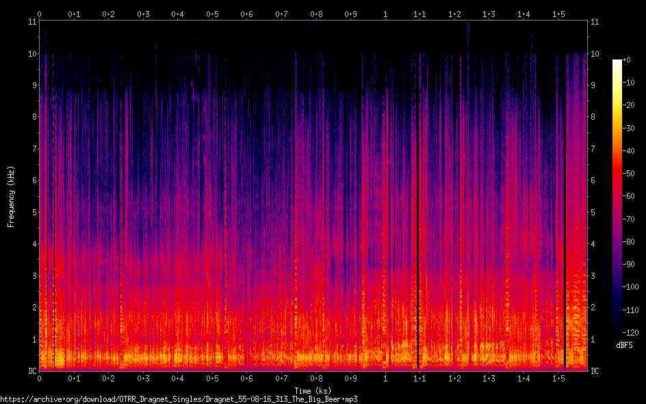Click the 1.5 tick on the bottom time axis
646x404 pixels.
(558, 378)
